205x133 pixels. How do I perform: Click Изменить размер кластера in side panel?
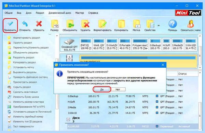(x=28, y=102)
